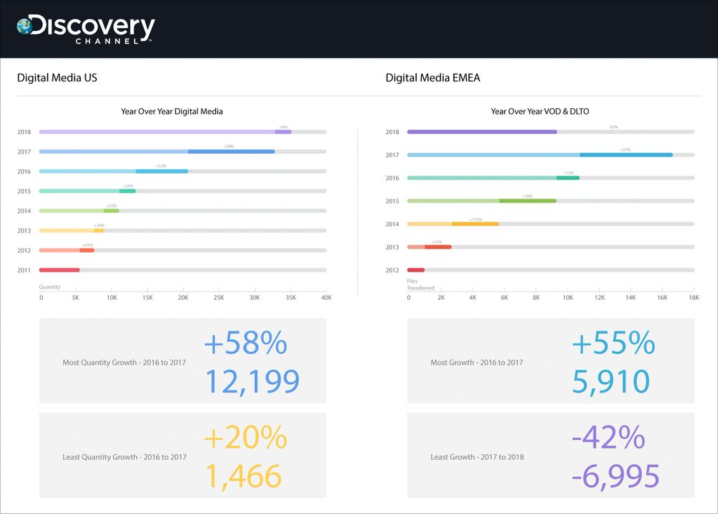The height and width of the screenshot is (514, 718).
Task: Click the -6,995 value
Action: pos(616,476)
